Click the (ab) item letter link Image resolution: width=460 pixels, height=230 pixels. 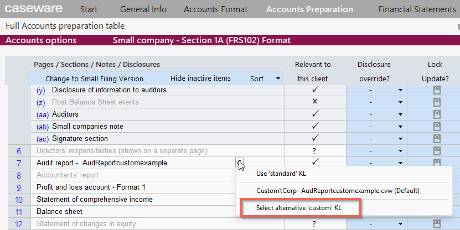(x=43, y=127)
